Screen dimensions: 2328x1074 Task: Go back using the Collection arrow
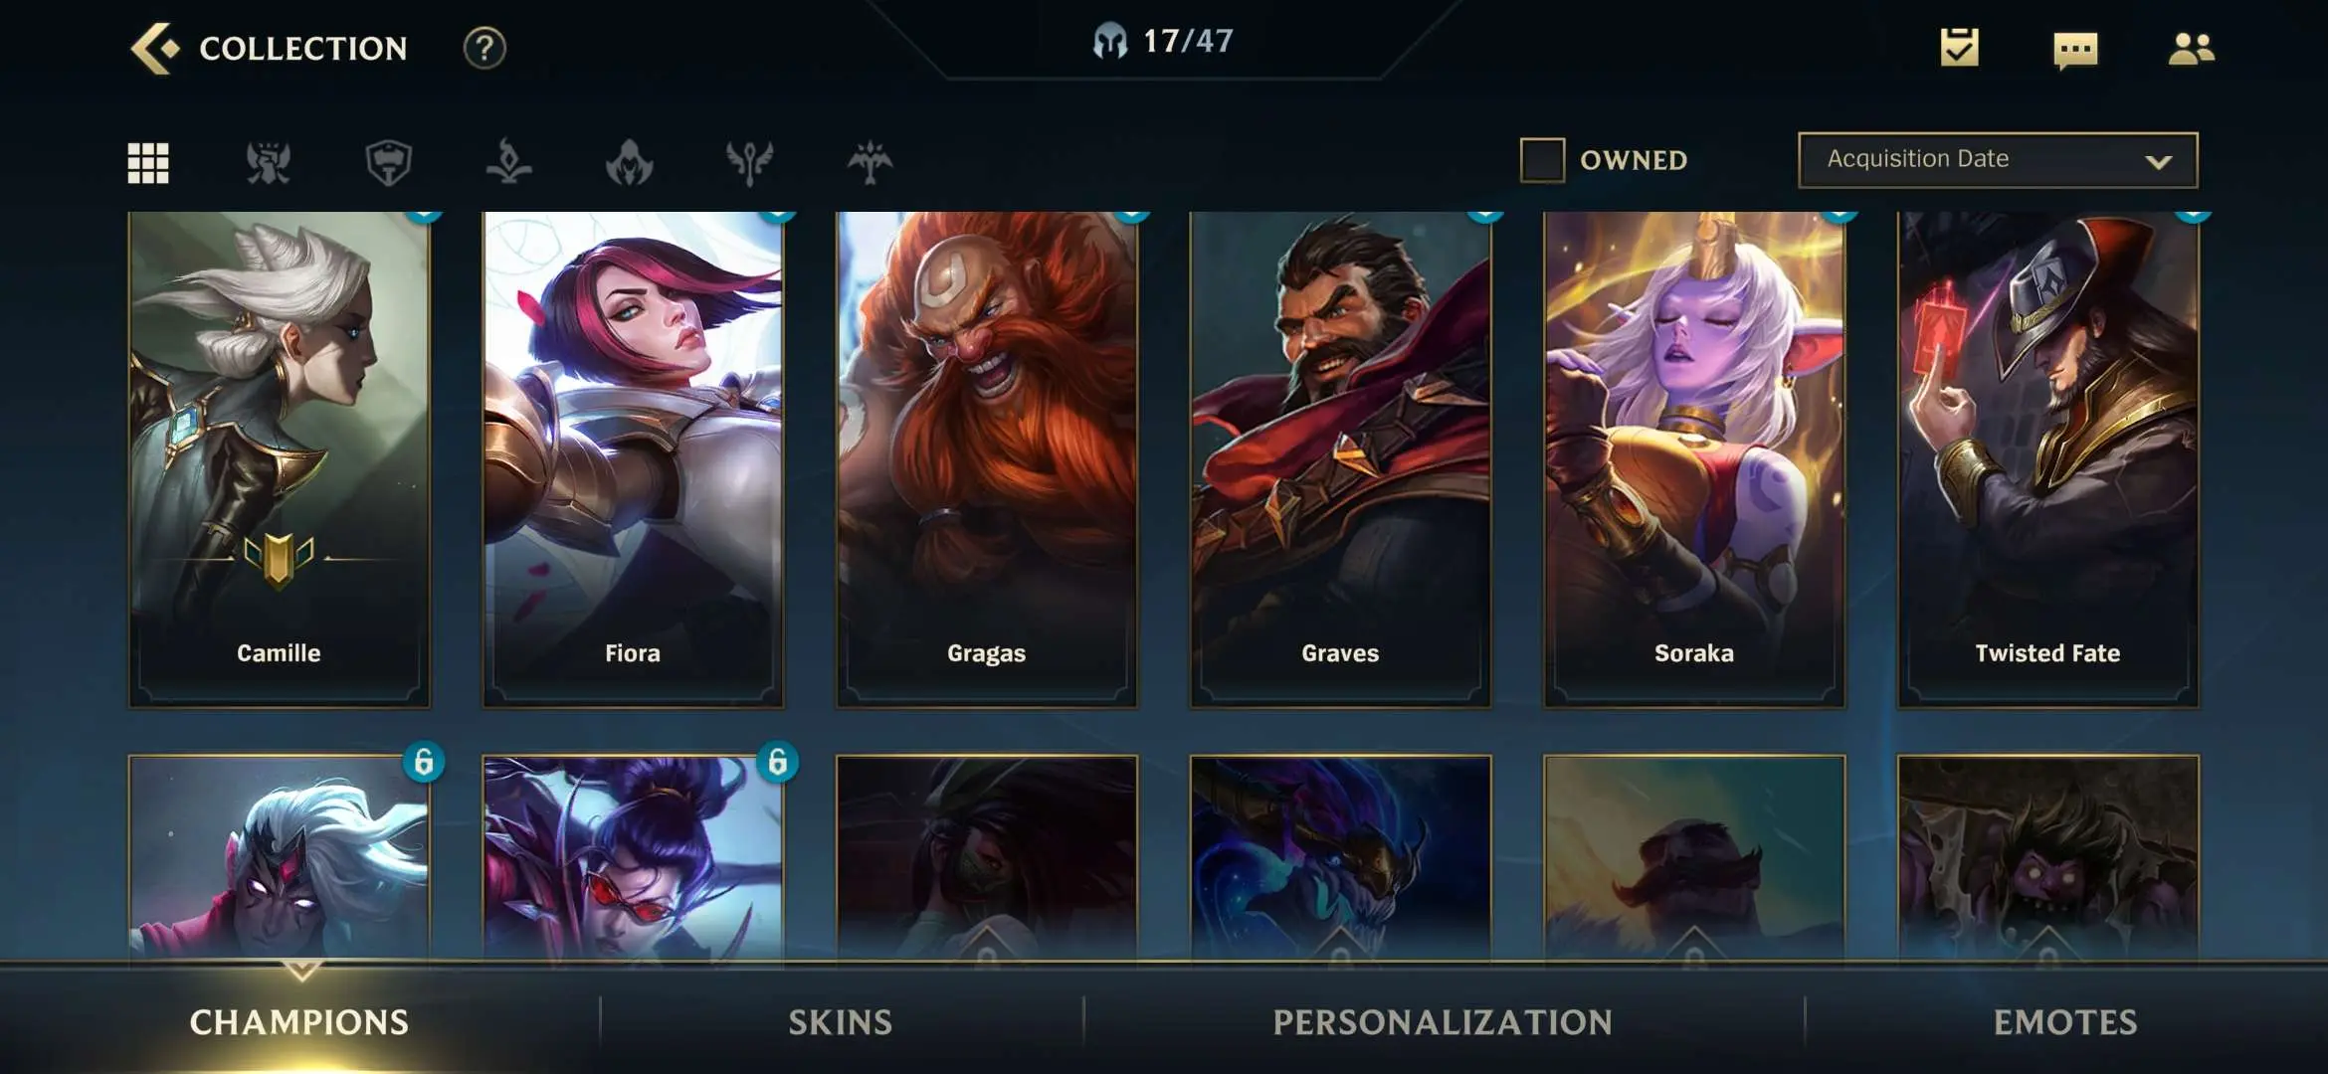pyautogui.click(x=155, y=48)
